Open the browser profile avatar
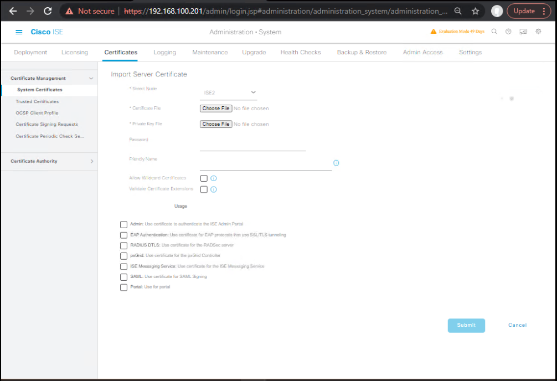557x381 pixels. 497,11
